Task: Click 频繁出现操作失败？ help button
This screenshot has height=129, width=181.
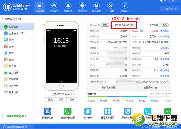Action: [x=17, y=116]
